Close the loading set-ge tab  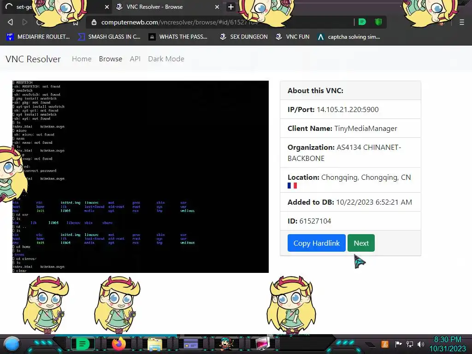(x=106, y=7)
